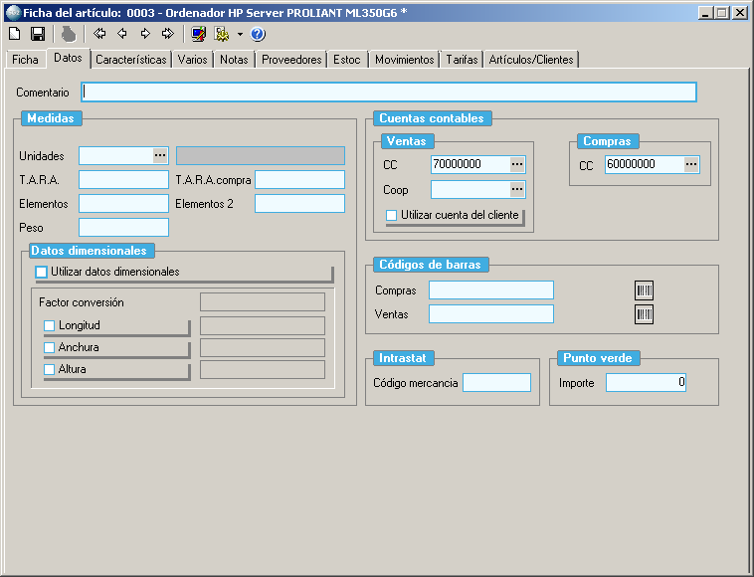
Task: Check the Altura checkbox
Action: [49, 370]
